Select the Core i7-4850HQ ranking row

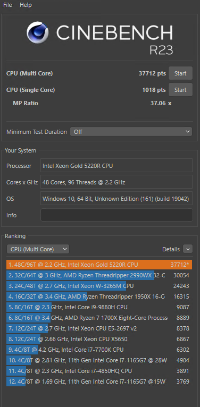coord(99,371)
